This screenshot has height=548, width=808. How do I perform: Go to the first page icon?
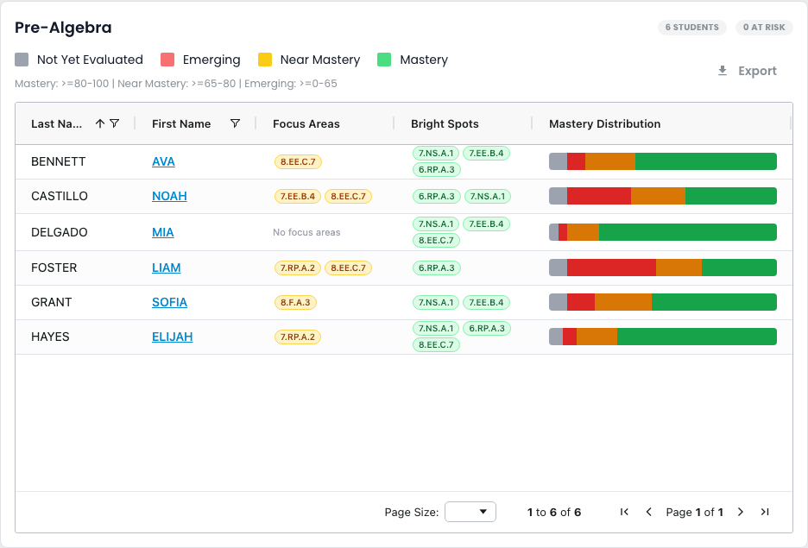624,512
